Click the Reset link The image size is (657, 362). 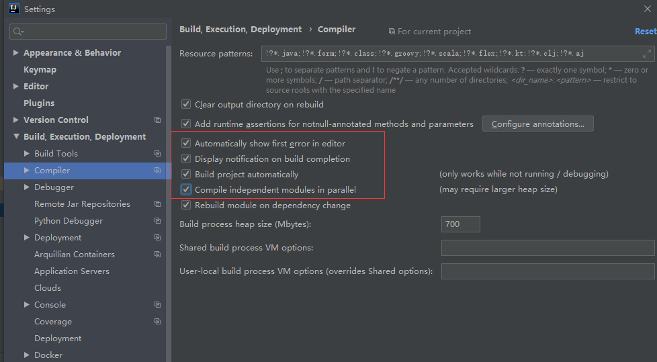coord(646,32)
